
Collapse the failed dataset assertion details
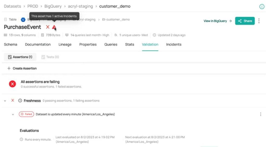point(13,114)
